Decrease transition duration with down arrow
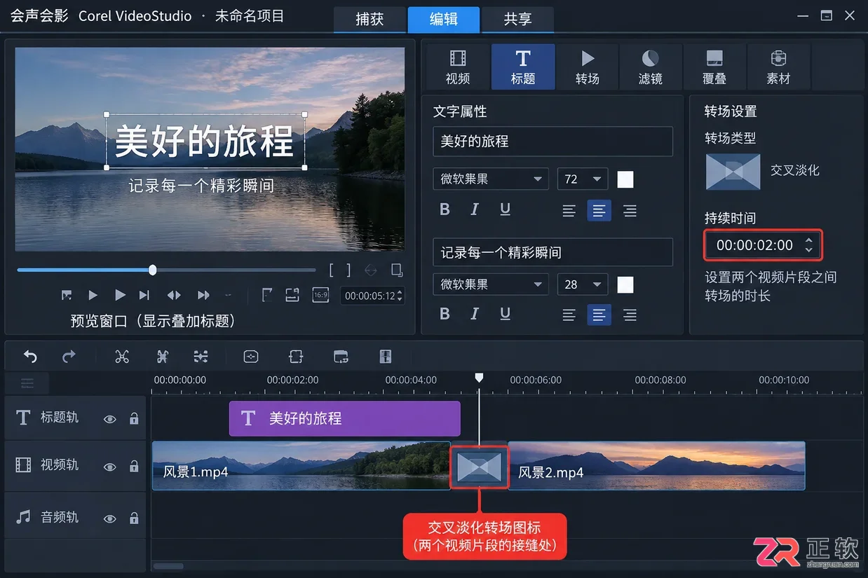This screenshot has height=578, width=868. pyautogui.click(x=808, y=249)
